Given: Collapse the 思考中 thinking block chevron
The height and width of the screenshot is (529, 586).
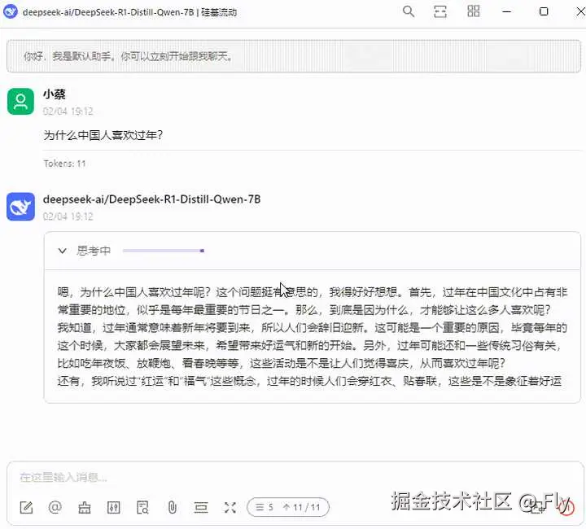Looking at the screenshot, I should [x=63, y=251].
